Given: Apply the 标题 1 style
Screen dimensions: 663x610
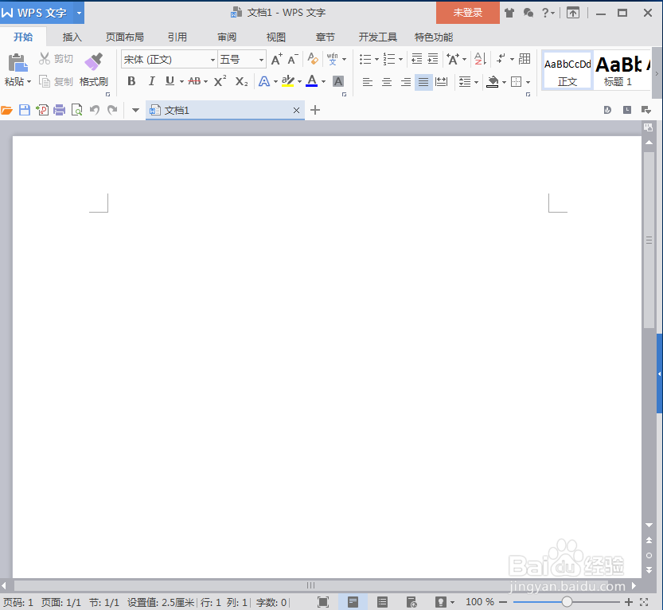Looking at the screenshot, I should pyautogui.click(x=620, y=71).
